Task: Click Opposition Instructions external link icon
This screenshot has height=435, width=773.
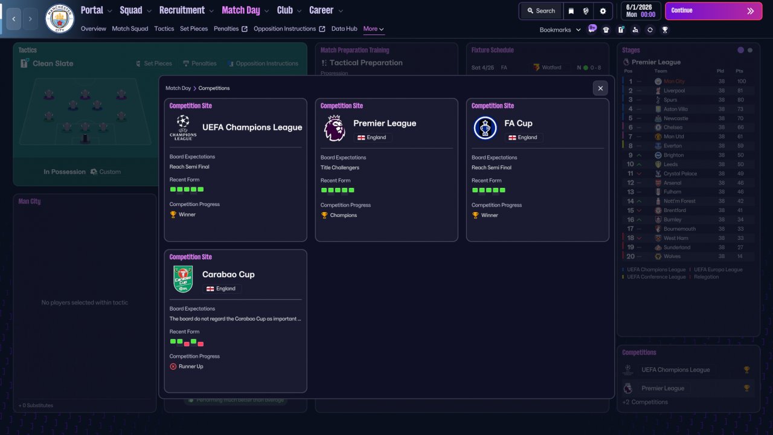Action: click(x=322, y=29)
